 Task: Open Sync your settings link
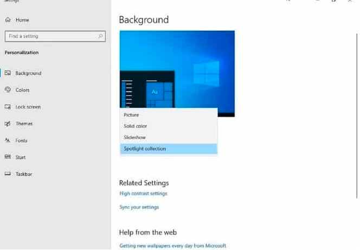(139, 207)
